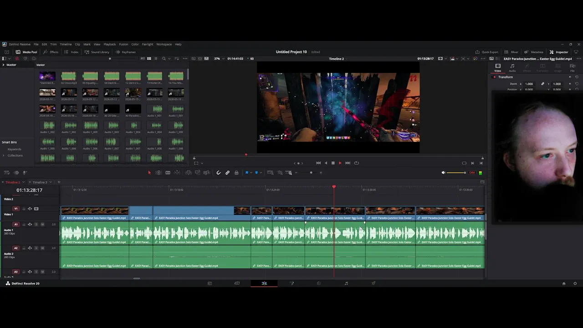Select the Trim Edit mode tool
The height and width of the screenshot is (328, 583).
tap(159, 173)
